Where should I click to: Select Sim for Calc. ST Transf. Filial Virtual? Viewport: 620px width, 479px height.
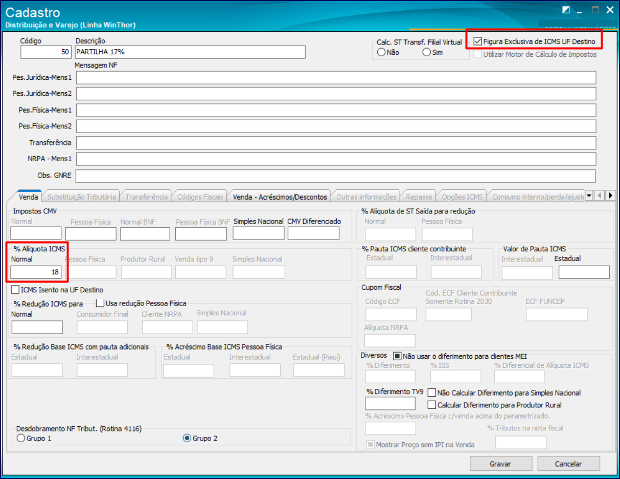(427, 52)
